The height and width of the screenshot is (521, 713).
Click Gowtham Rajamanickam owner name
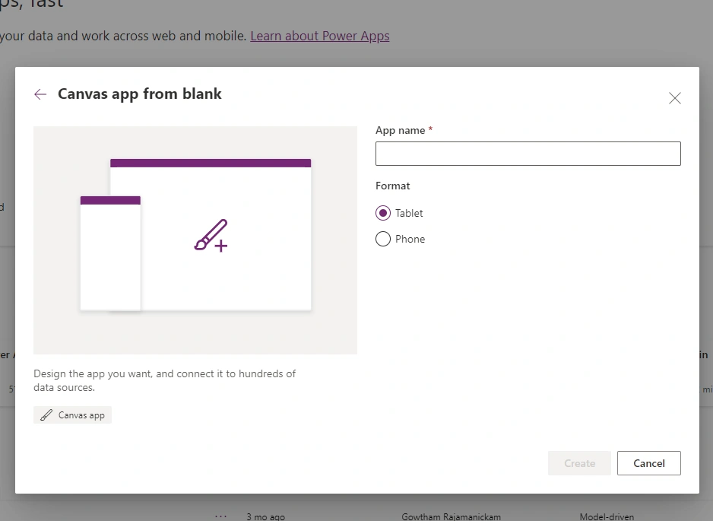[451, 516]
